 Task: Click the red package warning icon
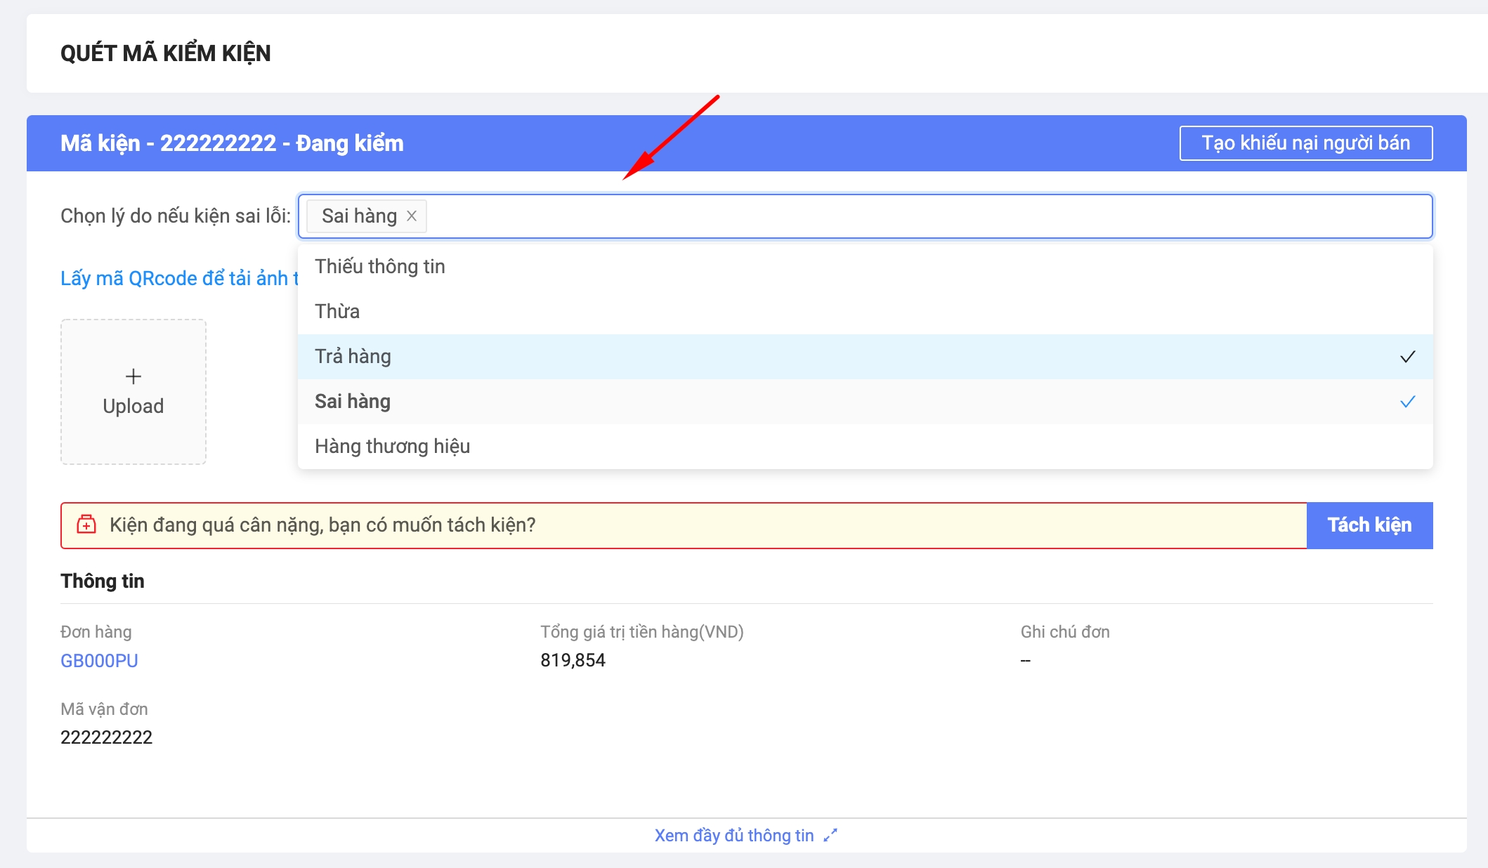[x=86, y=525]
